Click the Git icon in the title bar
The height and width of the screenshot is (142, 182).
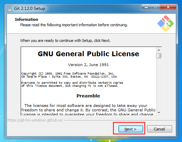pos(10,9)
